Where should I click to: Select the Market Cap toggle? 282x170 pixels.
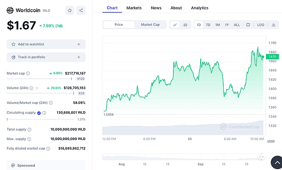[150, 24]
